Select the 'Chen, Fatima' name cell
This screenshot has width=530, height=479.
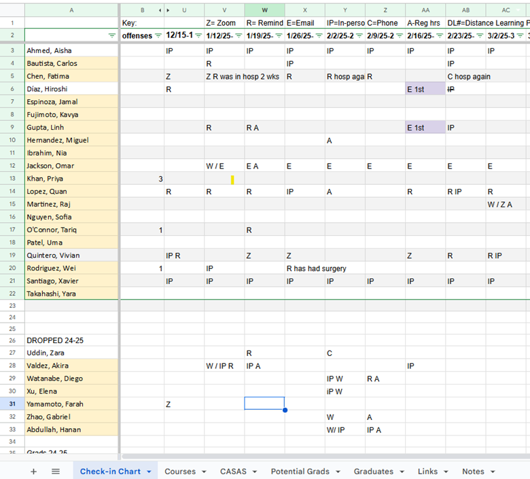click(x=71, y=76)
